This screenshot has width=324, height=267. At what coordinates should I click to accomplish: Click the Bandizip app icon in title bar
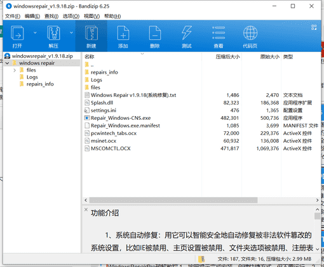9,6
